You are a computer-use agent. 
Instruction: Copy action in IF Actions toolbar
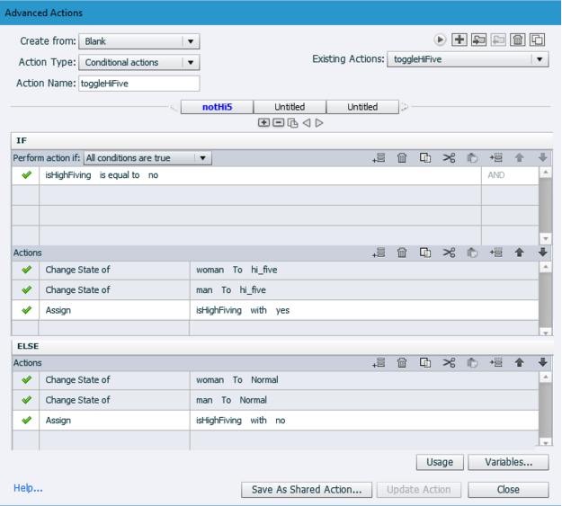(x=425, y=253)
